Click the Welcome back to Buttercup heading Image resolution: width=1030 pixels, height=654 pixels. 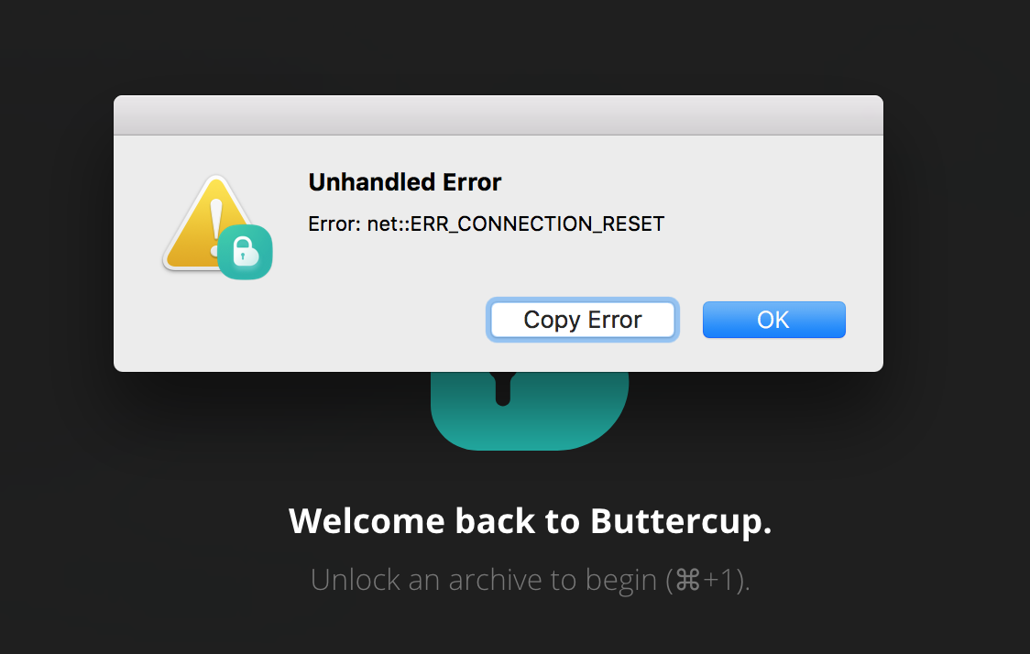pyautogui.click(x=530, y=521)
